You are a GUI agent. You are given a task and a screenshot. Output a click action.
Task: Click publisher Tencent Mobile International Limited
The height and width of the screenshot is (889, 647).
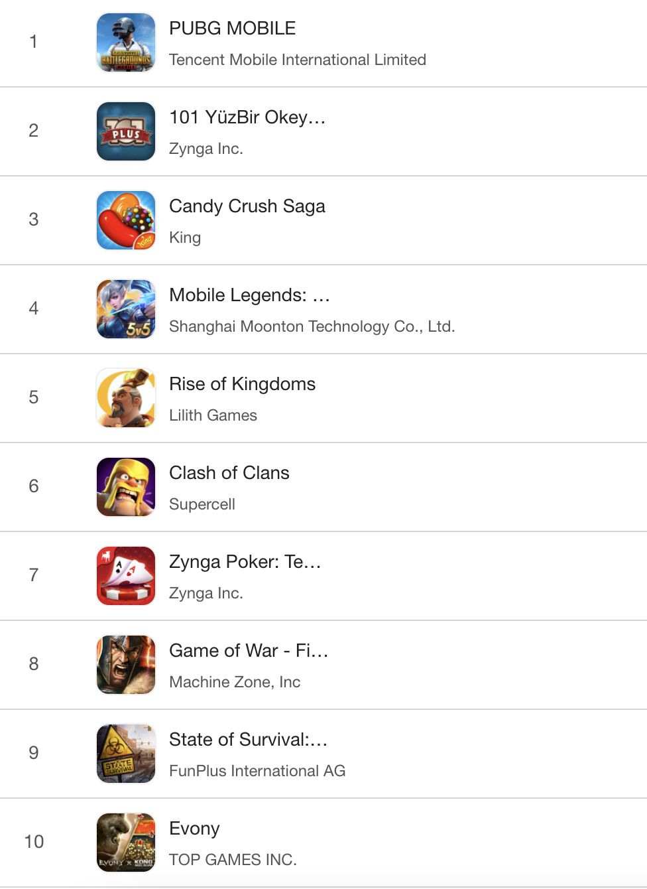point(297,60)
